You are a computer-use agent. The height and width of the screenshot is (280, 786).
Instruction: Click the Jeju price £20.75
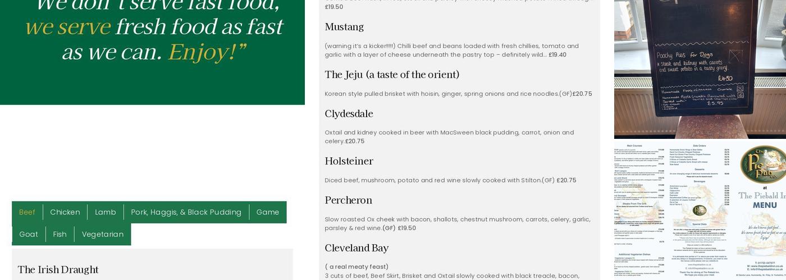click(x=582, y=94)
